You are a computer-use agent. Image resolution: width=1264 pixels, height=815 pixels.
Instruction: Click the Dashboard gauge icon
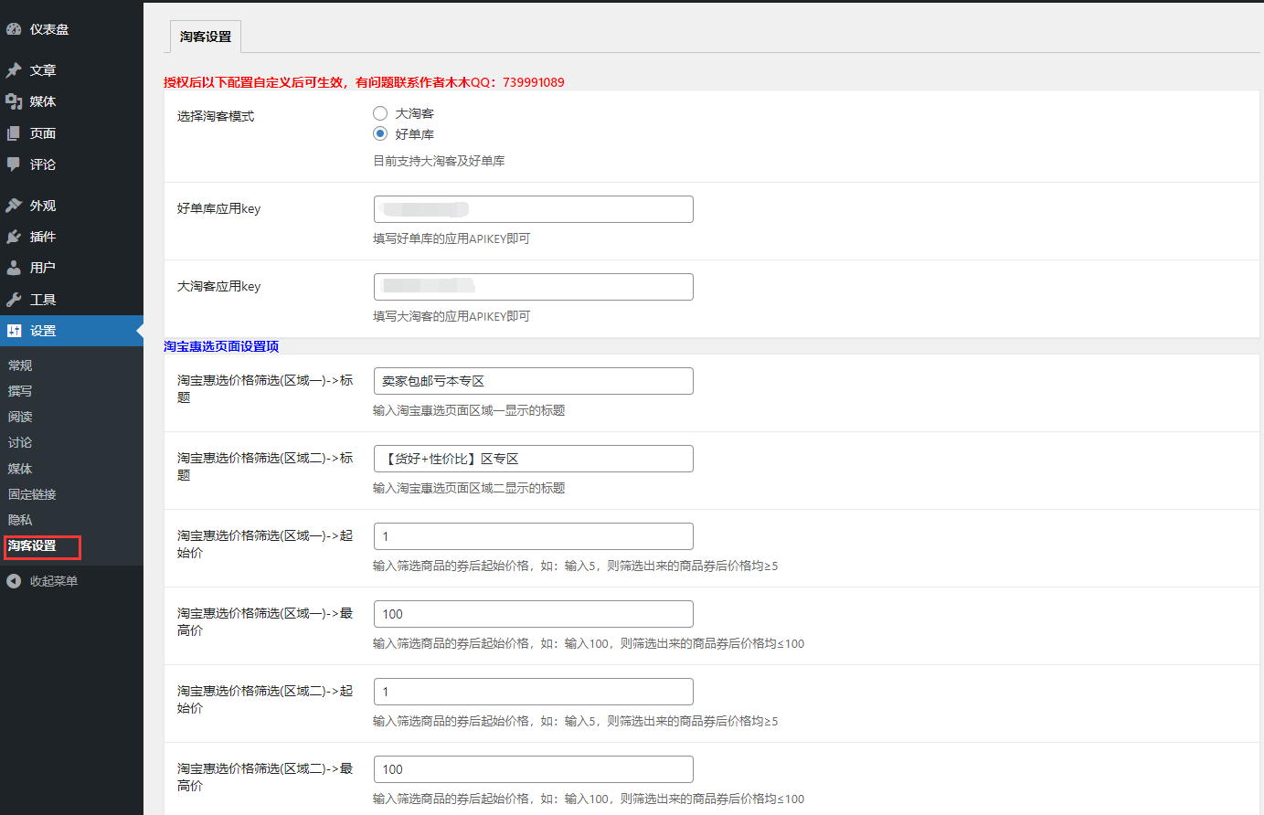[14, 29]
